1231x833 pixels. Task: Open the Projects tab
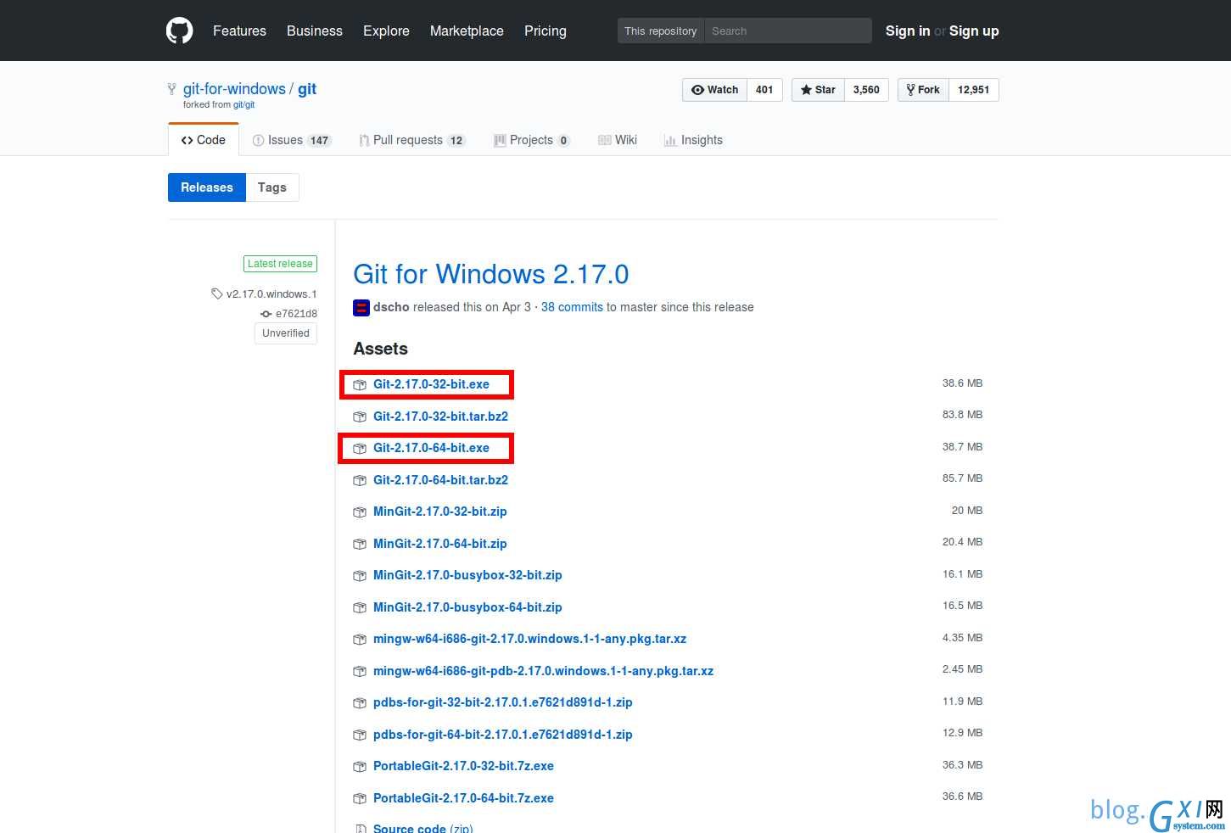tap(532, 140)
